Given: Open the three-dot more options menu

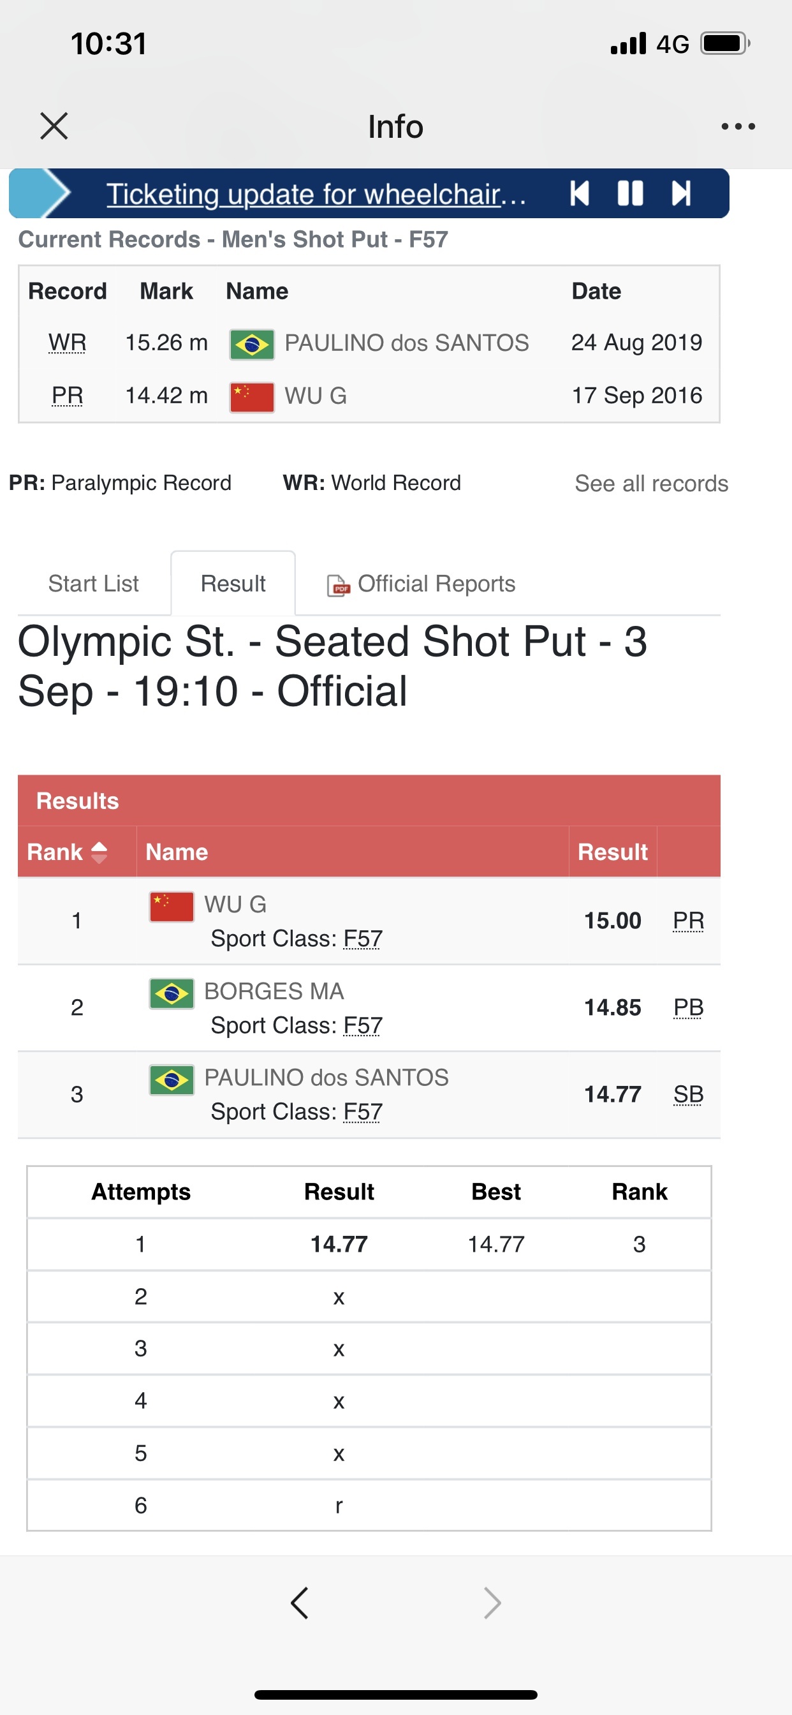Looking at the screenshot, I should [738, 126].
